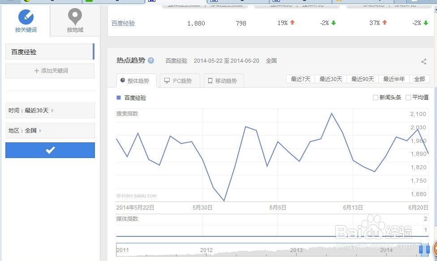This screenshot has width=437, height=261.
Task: Switch to the 移动趋势 tab
Action: click(x=224, y=81)
